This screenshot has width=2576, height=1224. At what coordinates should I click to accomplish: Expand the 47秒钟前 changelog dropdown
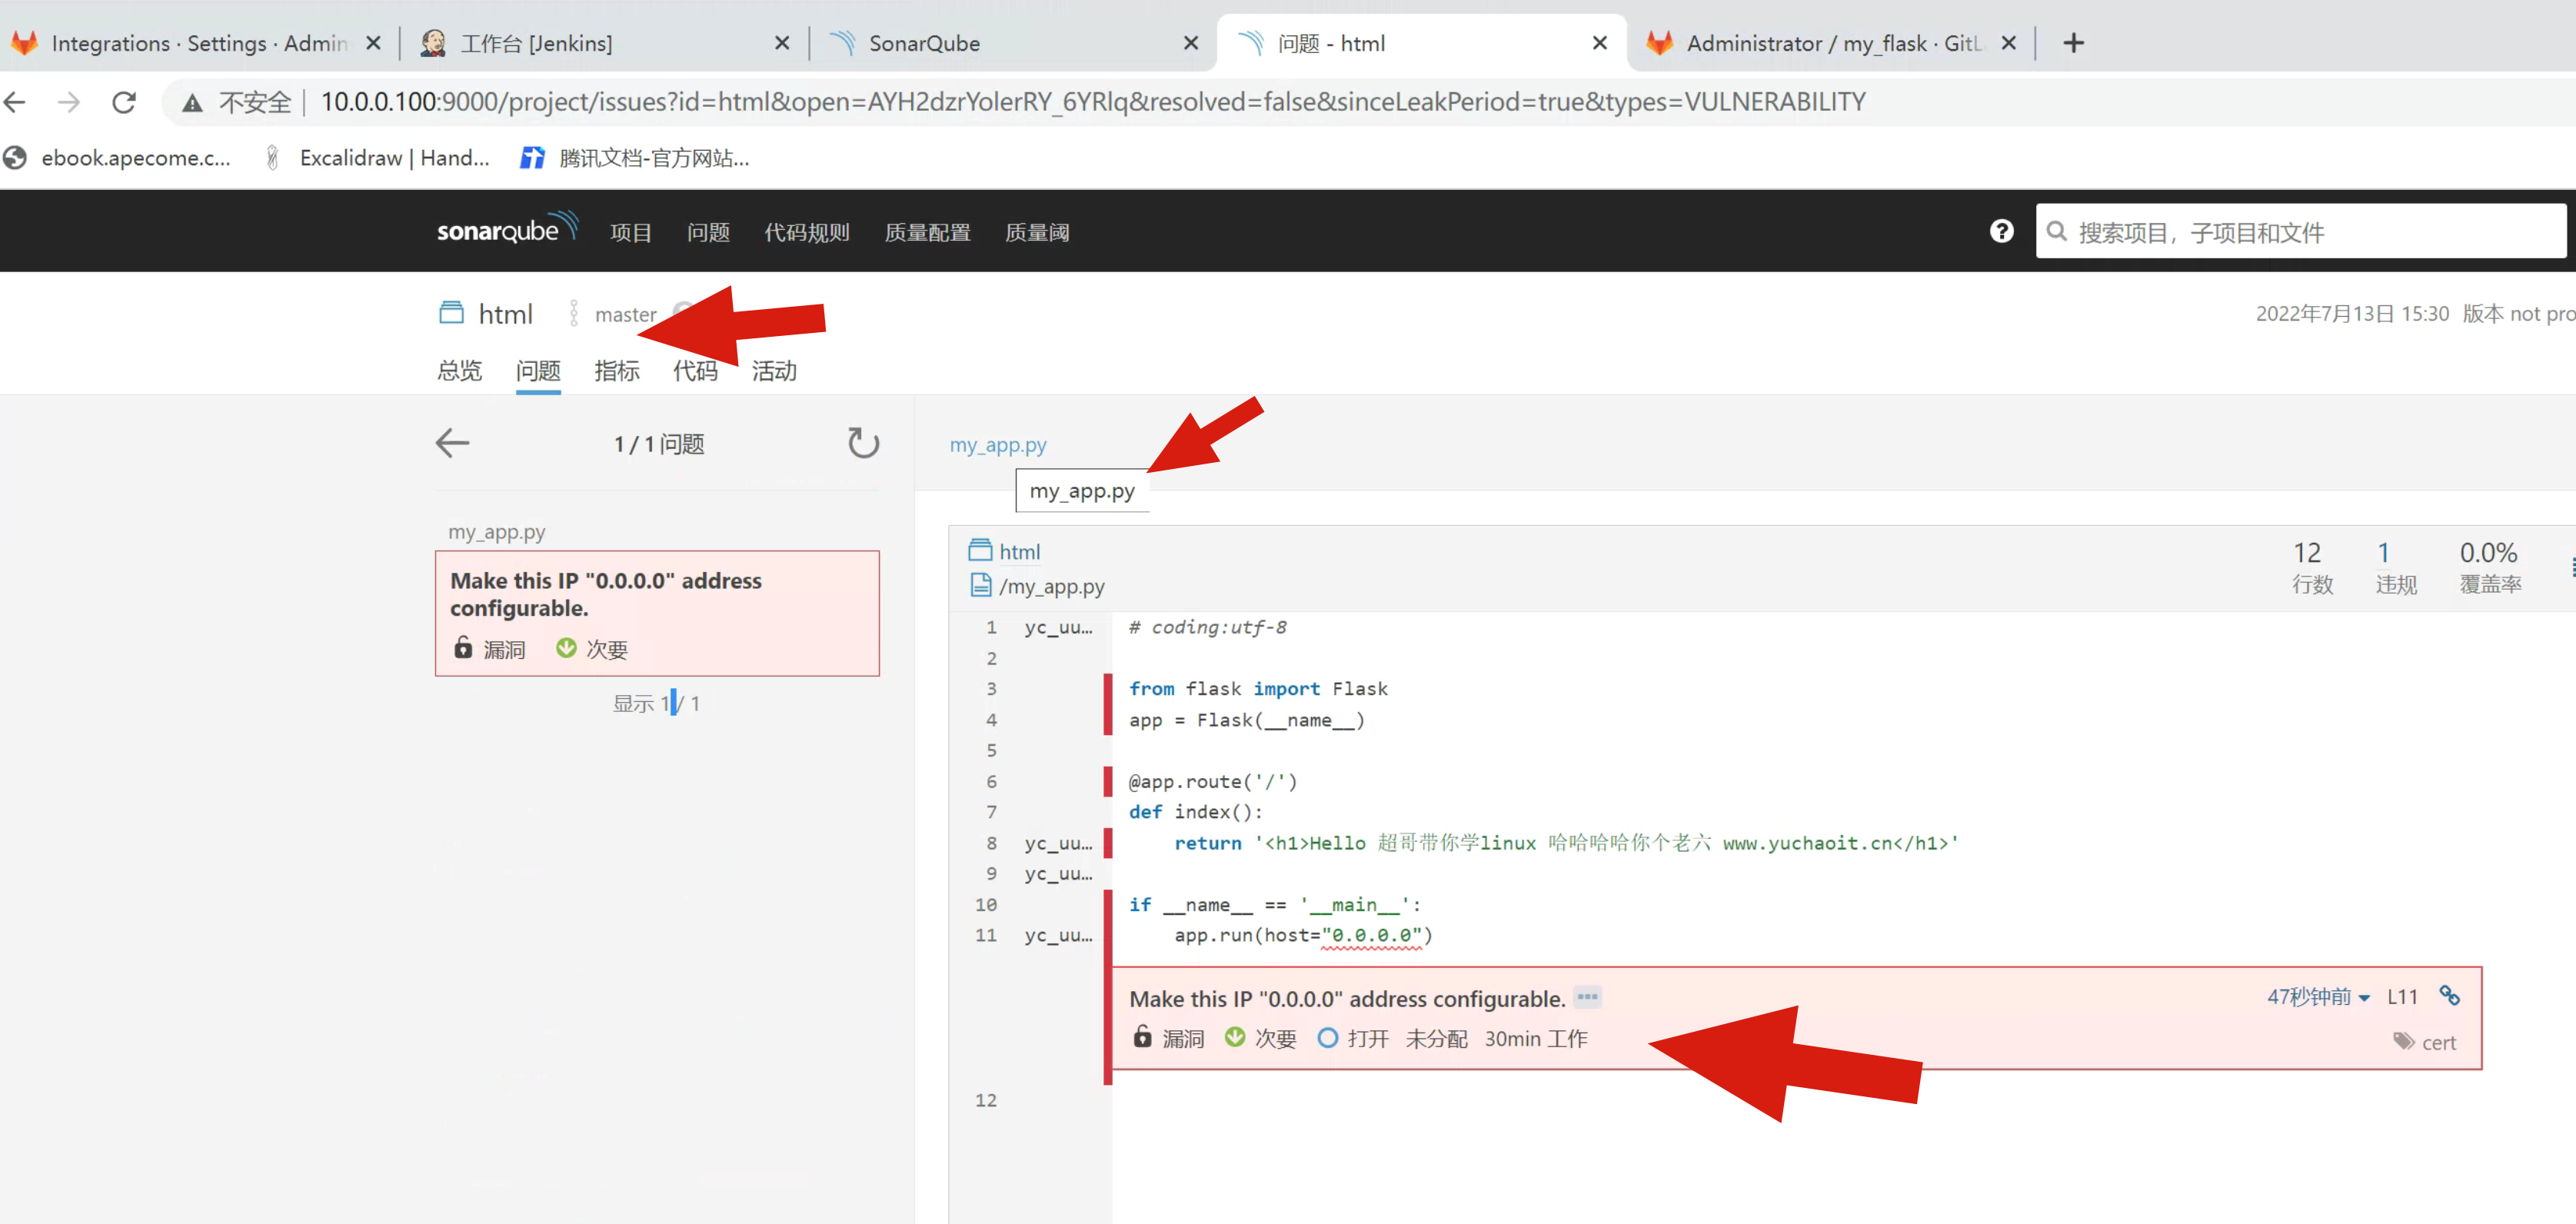tap(2317, 997)
